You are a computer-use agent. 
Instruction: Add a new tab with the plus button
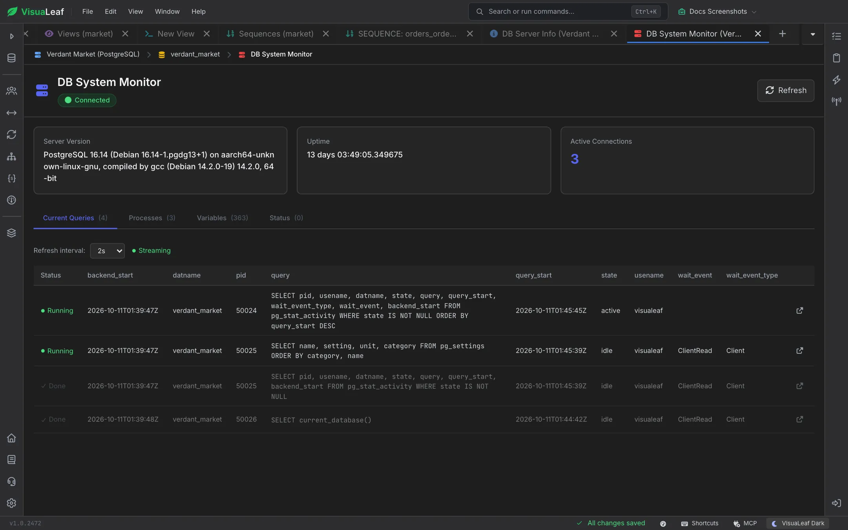pos(782,34)
